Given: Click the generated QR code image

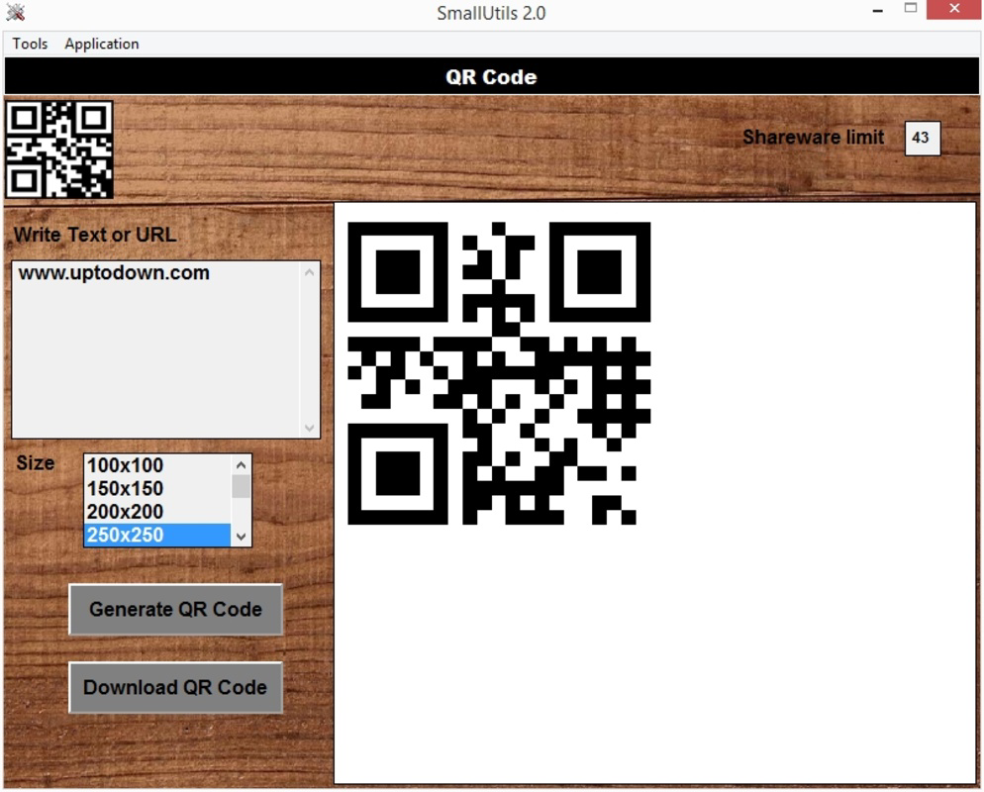Looking at the screenshot, I should [x=499, y=373].
